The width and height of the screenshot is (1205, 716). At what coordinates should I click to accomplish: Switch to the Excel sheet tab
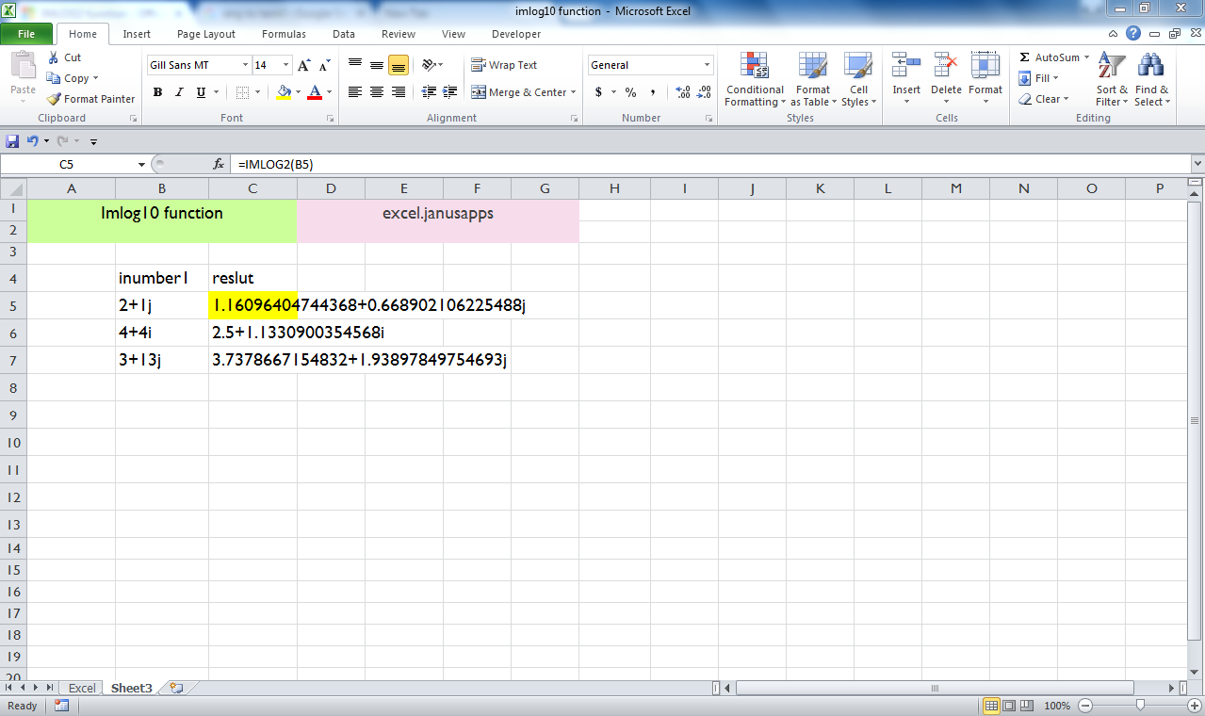click(x=82, y=688)
